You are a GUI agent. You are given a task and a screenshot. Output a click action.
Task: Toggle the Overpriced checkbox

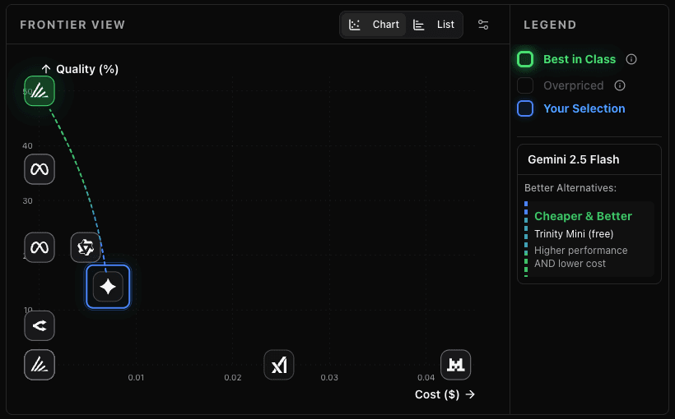(525, 85)
